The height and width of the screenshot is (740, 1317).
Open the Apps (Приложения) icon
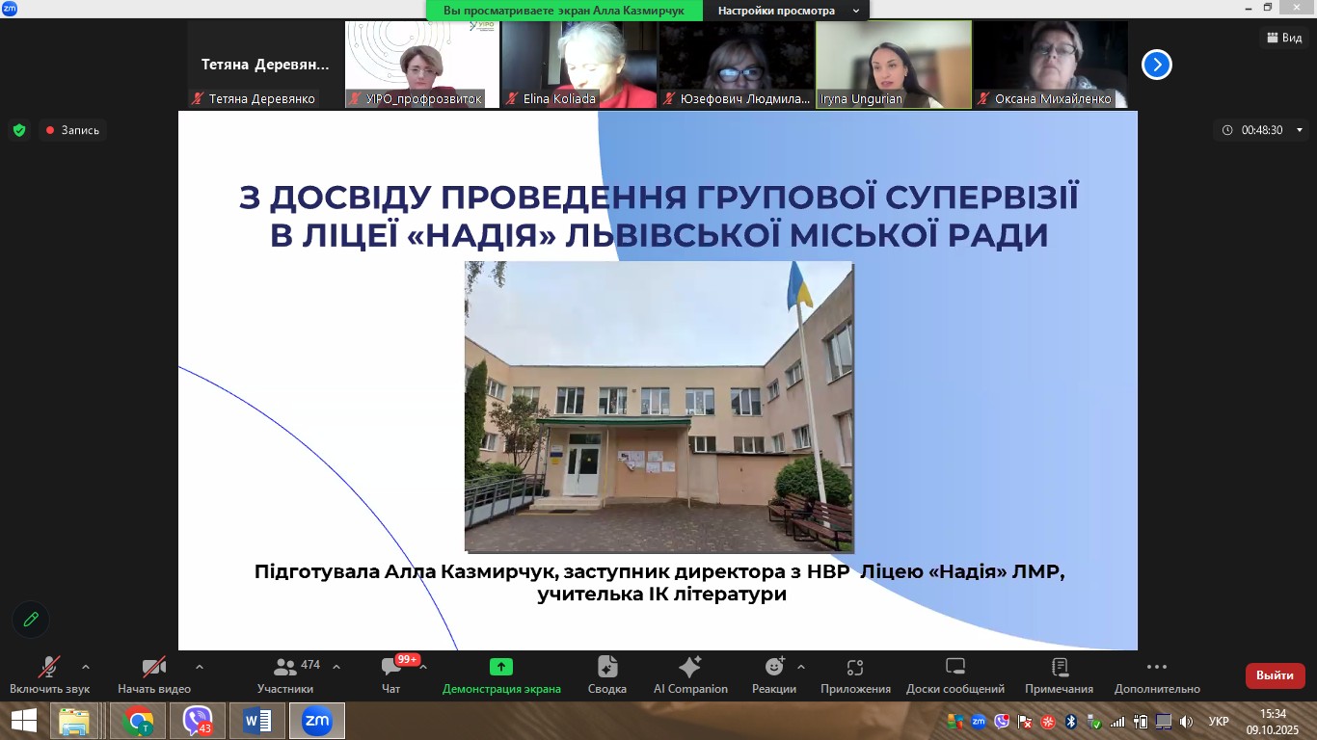[855, 668]
